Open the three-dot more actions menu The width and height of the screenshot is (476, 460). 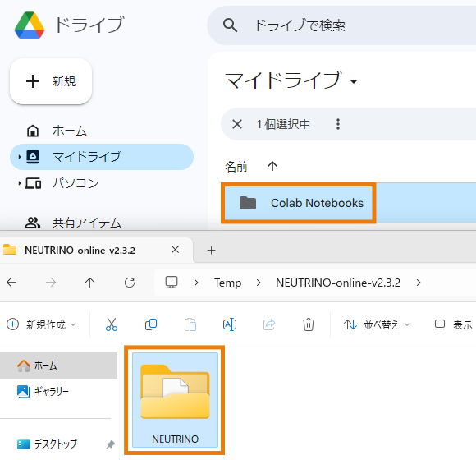point(338,124)
